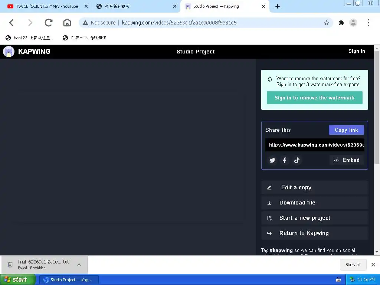Close the downloads bar

click(x=373, y=265)
